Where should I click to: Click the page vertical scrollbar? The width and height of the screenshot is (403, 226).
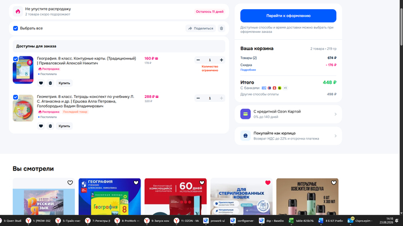click(x=401, y=27)
